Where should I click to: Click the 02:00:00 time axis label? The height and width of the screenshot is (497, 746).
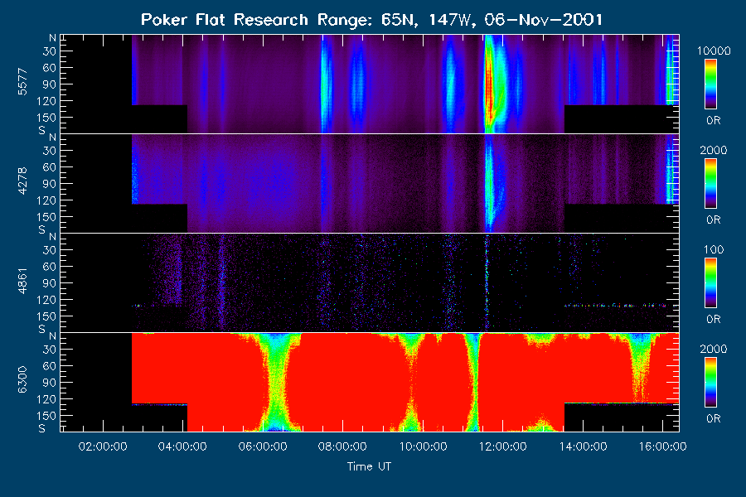102,446
